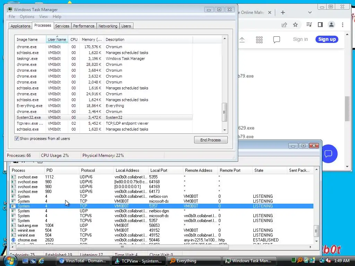Click green square tray icon
The image size is (355, 266).
point(294,260)
